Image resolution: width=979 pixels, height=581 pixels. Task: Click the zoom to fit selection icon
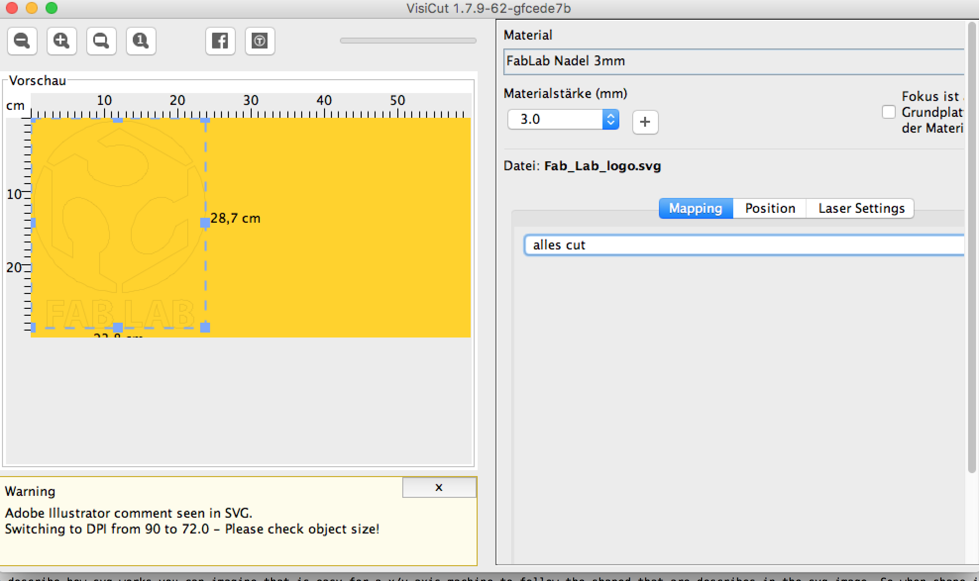click(x=102, y=41)
